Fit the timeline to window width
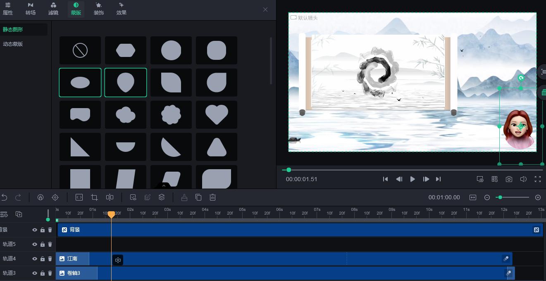Viewport: 546px width, 281px height. point(473,198)
